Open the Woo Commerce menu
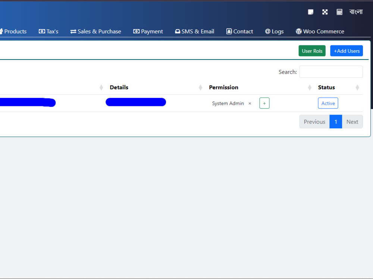The image size is (373, 279). [320, 31]
